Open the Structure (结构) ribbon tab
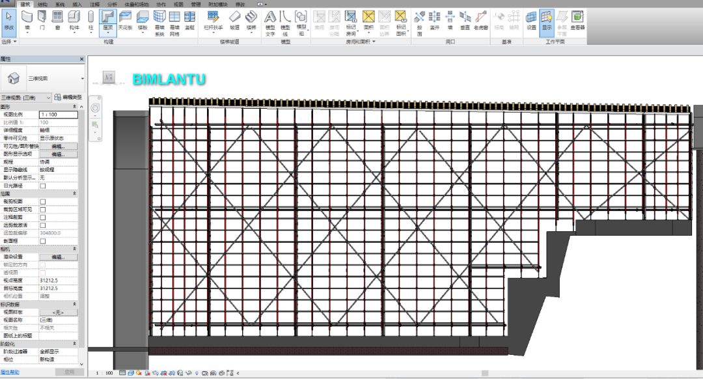703x379 pixels. pyautogui.click(x=42, y=4)
